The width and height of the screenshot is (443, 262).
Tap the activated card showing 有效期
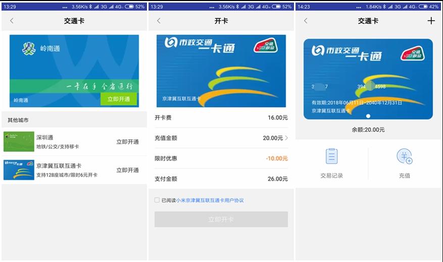pos(368,79)
